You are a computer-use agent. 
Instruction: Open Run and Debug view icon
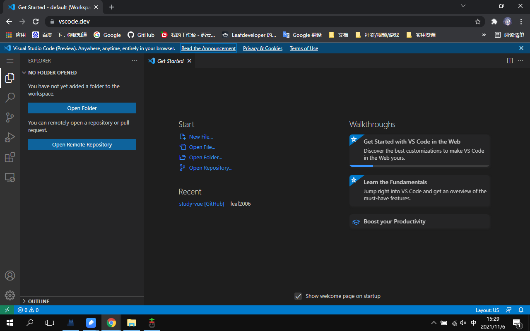tap(10, 137)
